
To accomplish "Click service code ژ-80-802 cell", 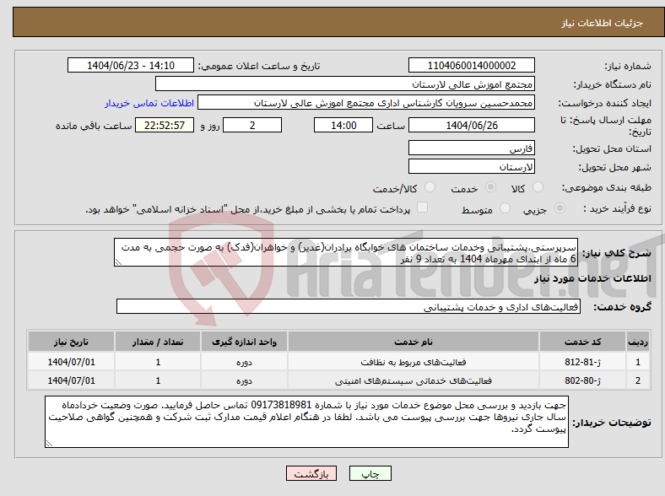I will pyautogui.click(x=583, y=380).
